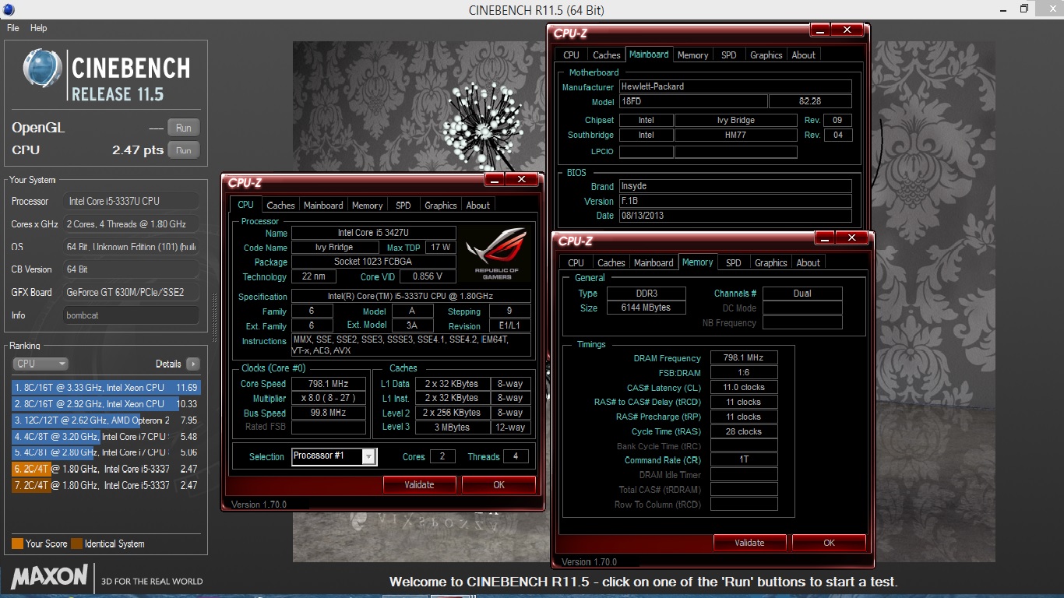Click the Processor field Intel Core i5-3337U CPU
1064x598 pixels.
pos(131,201)
